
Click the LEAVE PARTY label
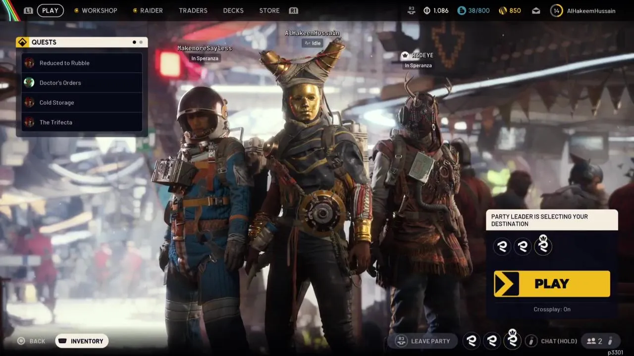430,341
